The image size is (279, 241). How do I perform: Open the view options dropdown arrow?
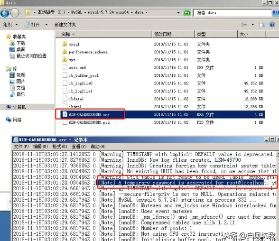(252, 24)
